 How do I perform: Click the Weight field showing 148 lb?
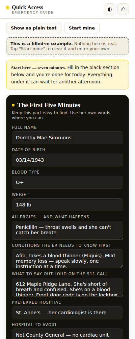(67, 205)
